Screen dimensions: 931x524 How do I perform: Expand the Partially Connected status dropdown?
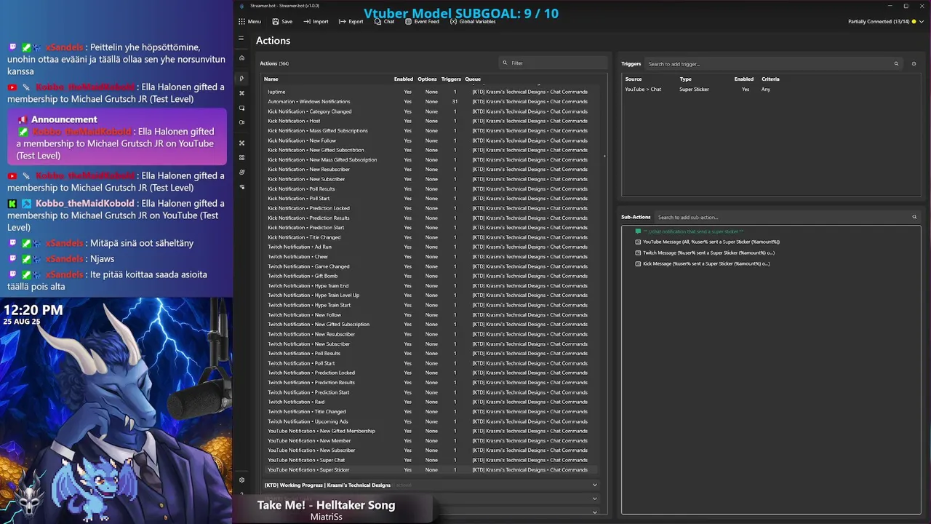tap(922, 22)
